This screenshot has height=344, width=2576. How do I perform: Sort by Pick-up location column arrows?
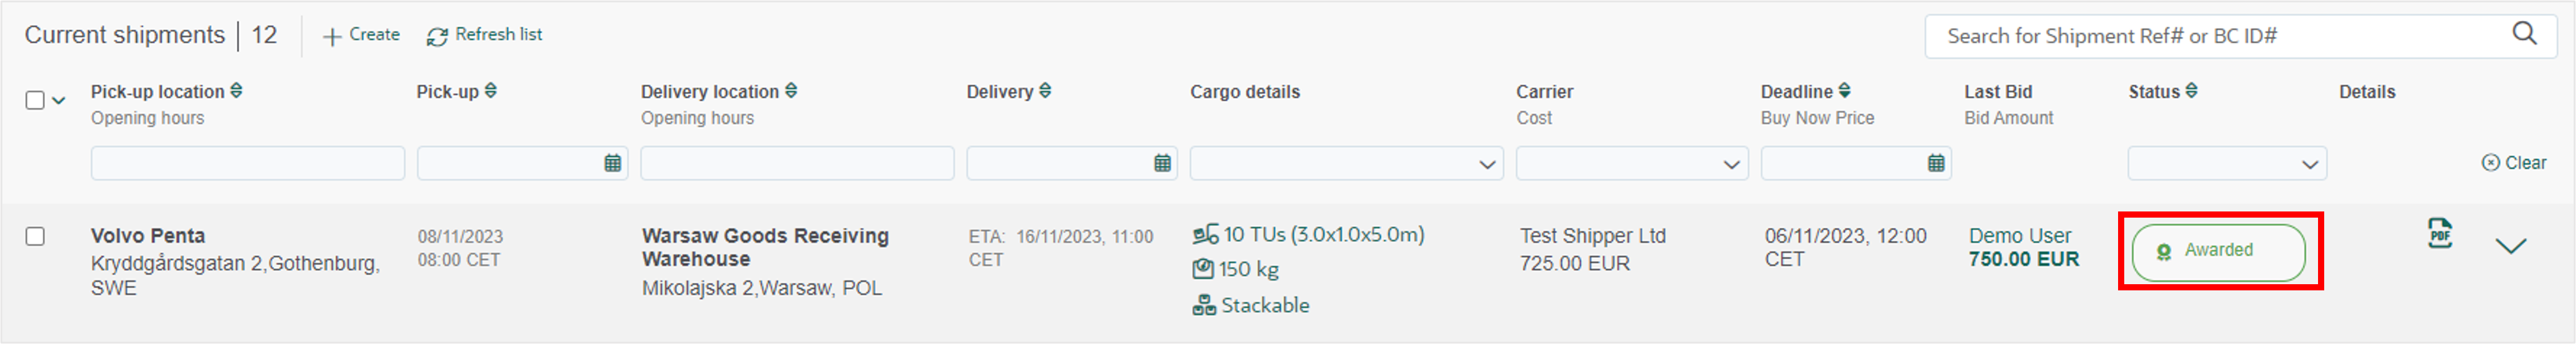[x=236, y=91]
